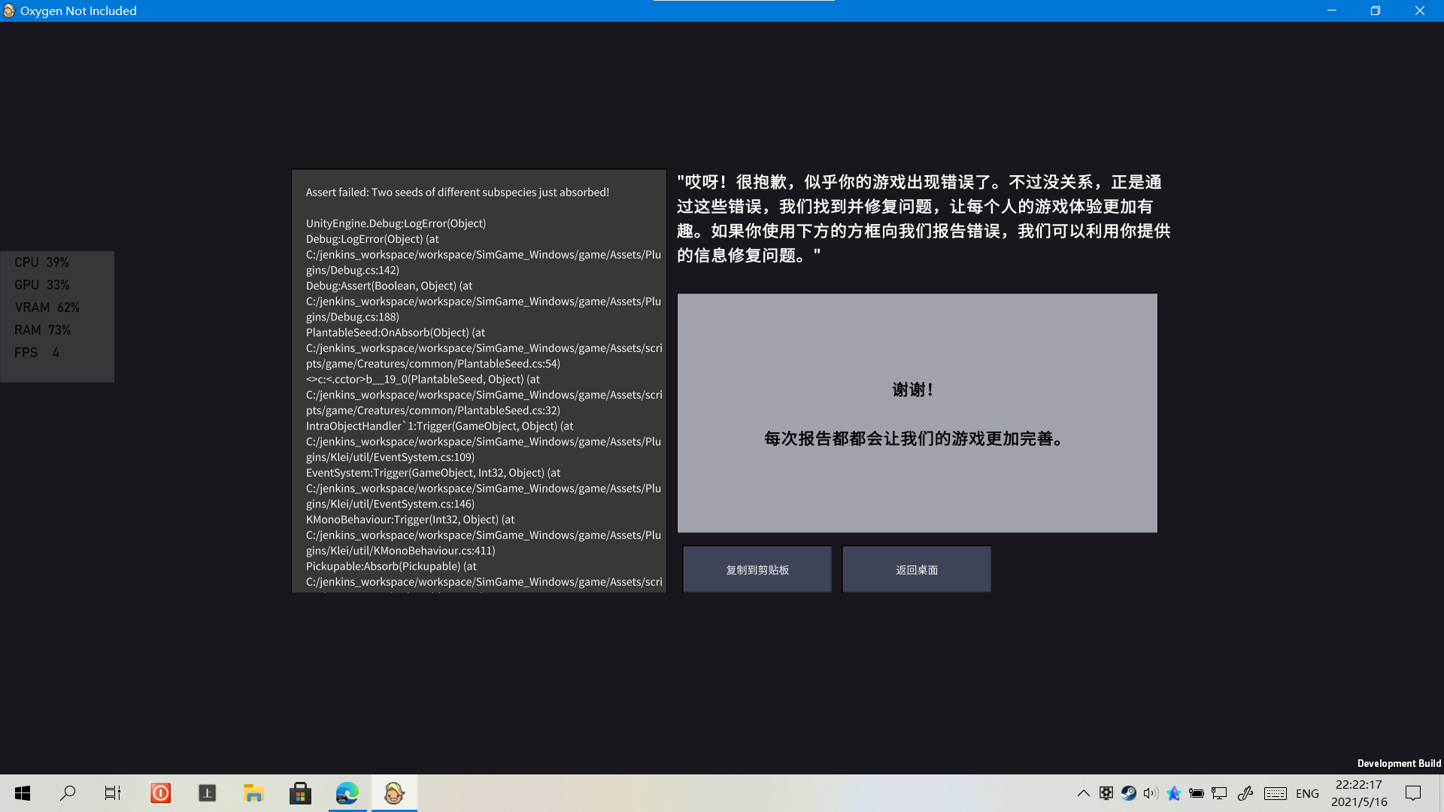
Task: Open Microsoft Edge from the taskbar
Action: [347, 793]
